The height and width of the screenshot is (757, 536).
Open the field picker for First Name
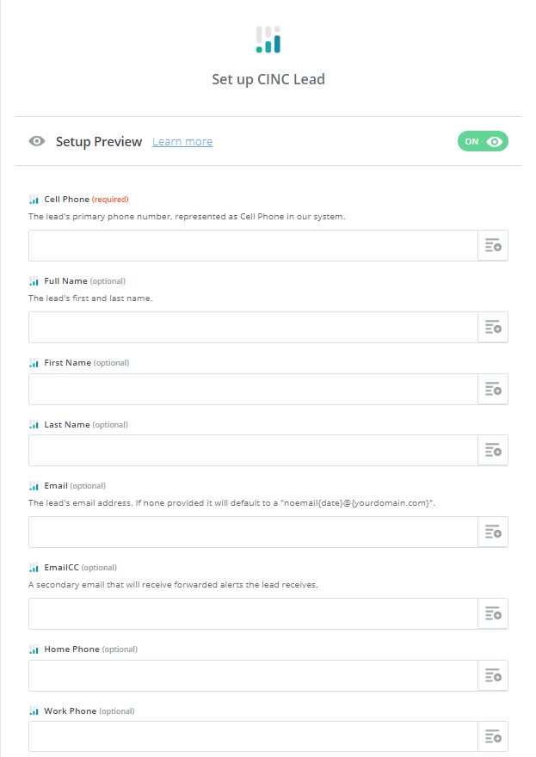(493, 389)
